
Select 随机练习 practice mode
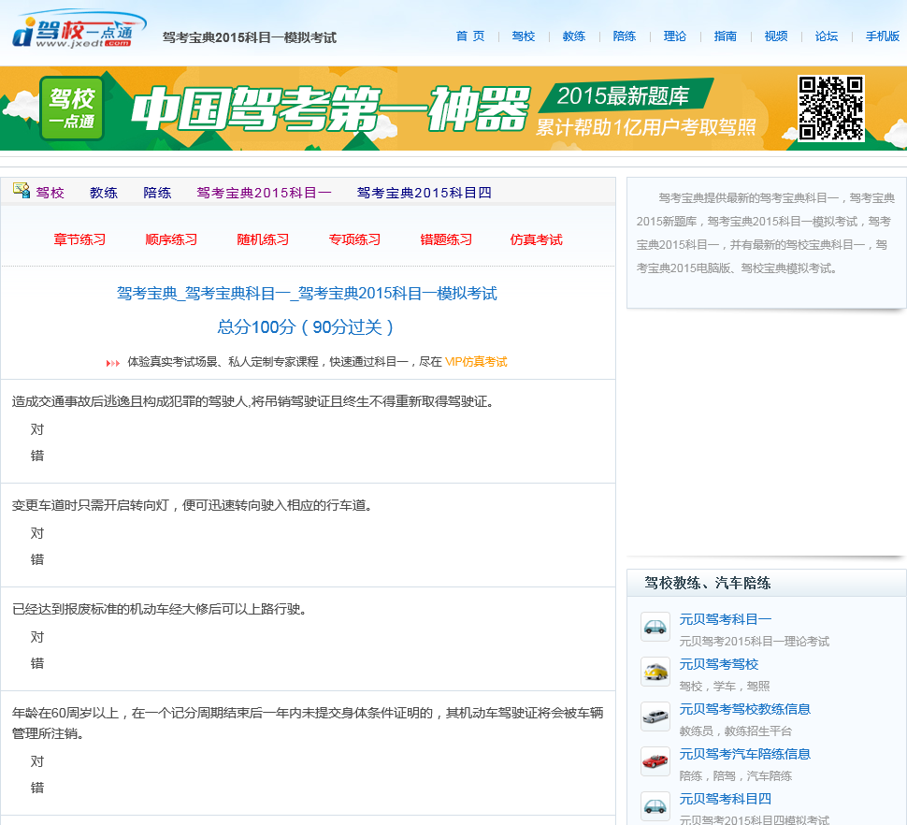click(263, 239)
